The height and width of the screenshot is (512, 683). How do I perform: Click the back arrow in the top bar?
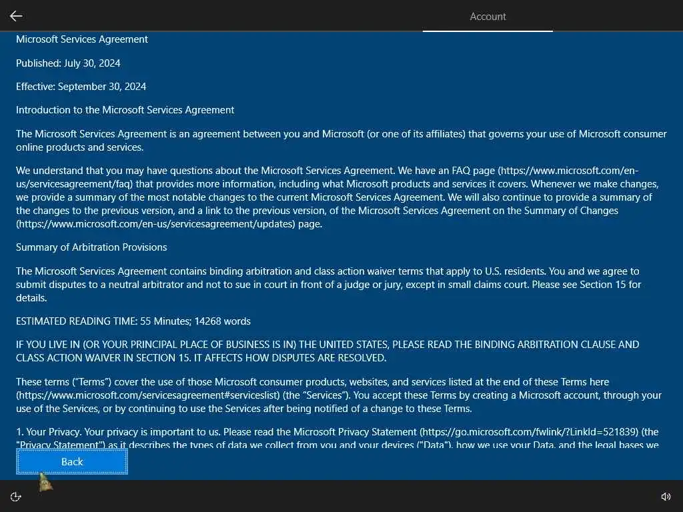(16, 16)
